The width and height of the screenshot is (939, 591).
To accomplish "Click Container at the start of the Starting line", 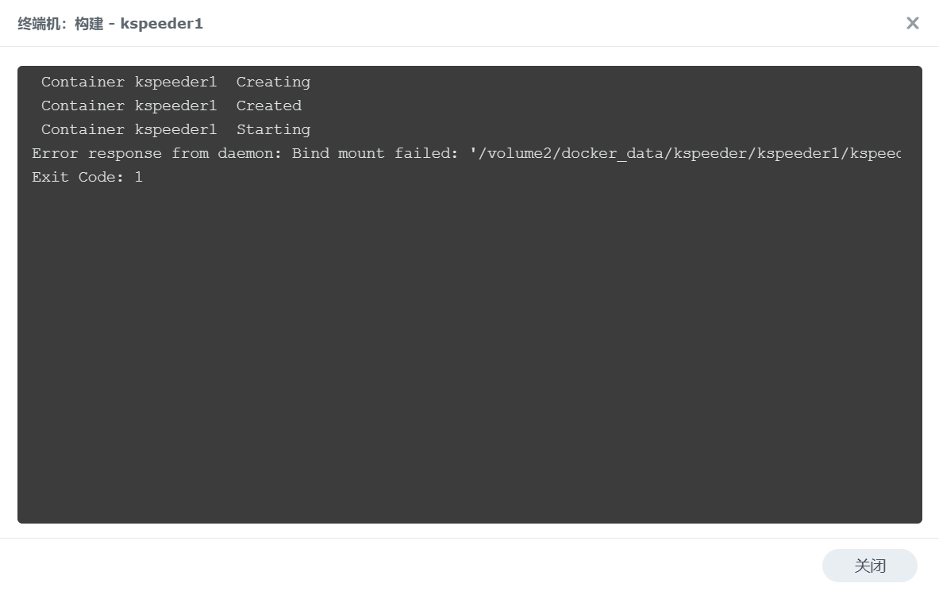I will 83,129.
